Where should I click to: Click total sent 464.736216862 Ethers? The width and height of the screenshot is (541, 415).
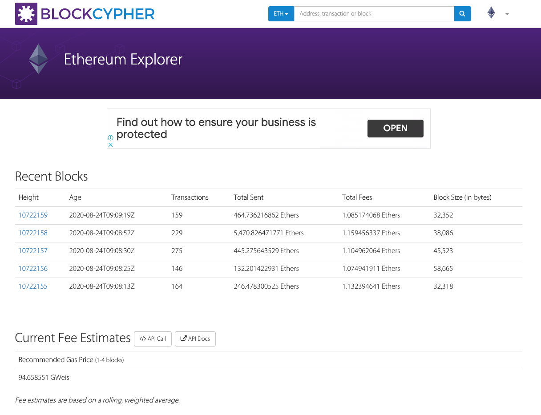(266, 215)
